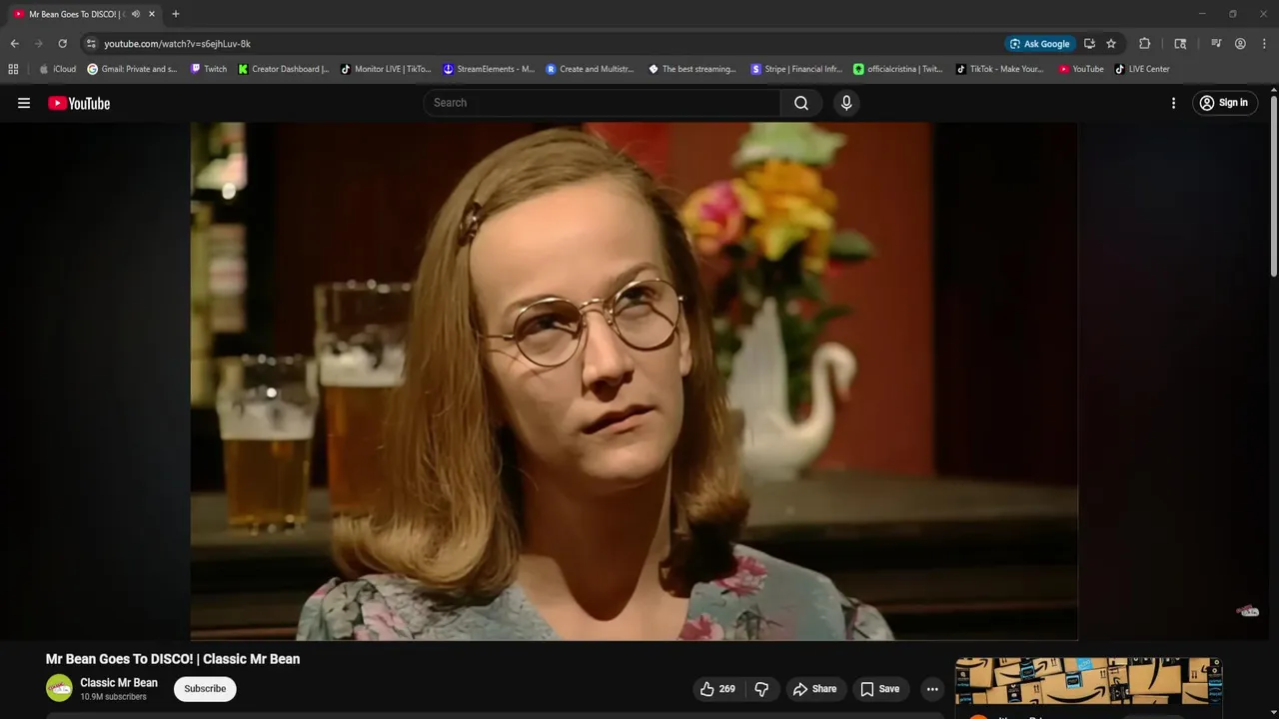Screen dimensions: 1279x719
Task: Open the Classic Mr Bean channel avatar
Action: [59, 688]
